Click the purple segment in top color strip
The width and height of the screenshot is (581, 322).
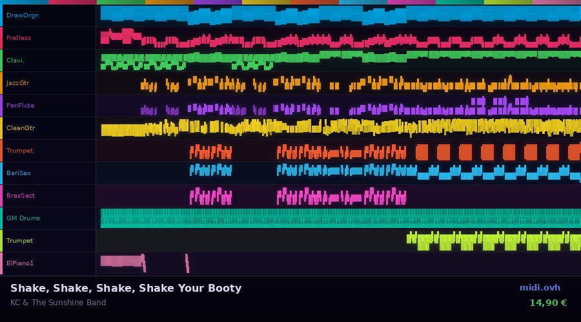pos(218,2)
